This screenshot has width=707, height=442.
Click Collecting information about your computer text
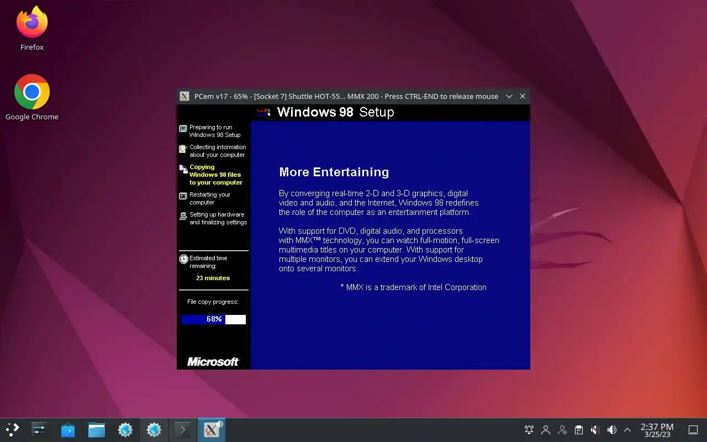pyautogui.click(x=218, y=151)
